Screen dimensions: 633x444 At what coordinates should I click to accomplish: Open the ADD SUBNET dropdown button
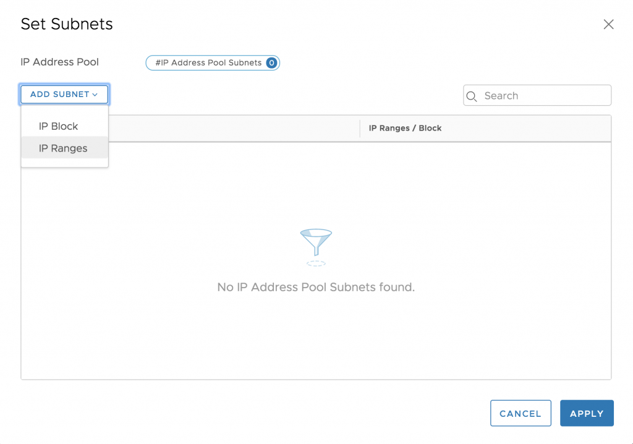tap(64, 95)
